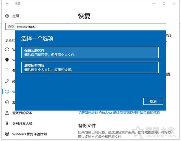Click the 主页 gear icon
Viewport: 181px width, 141px height.
point(7,16)
